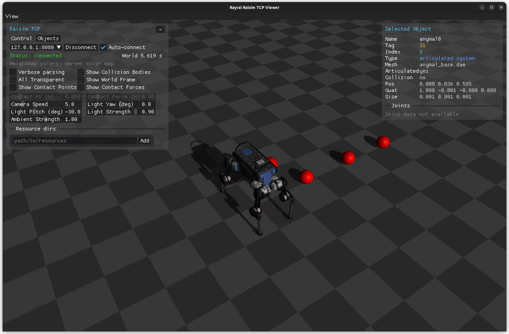509x334 pixels.
Task: Enable Show Contact Points
Action: [x=13, y=87]
